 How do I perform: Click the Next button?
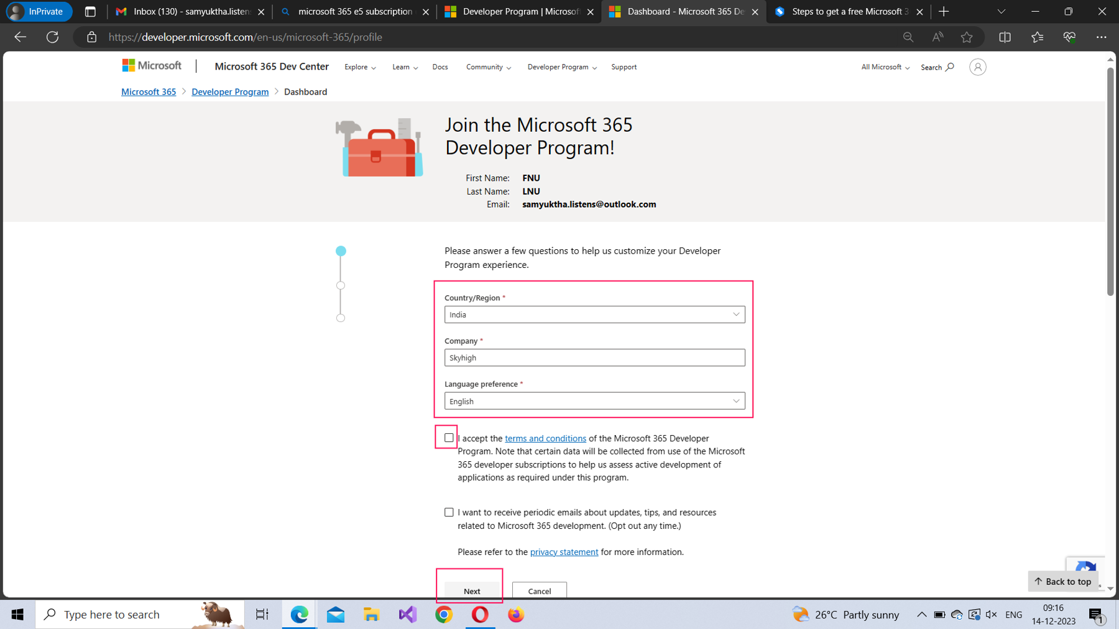(472, 590)
